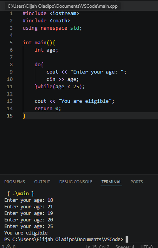Click 'You are eligible' terminal output

[x=26, y=233]
